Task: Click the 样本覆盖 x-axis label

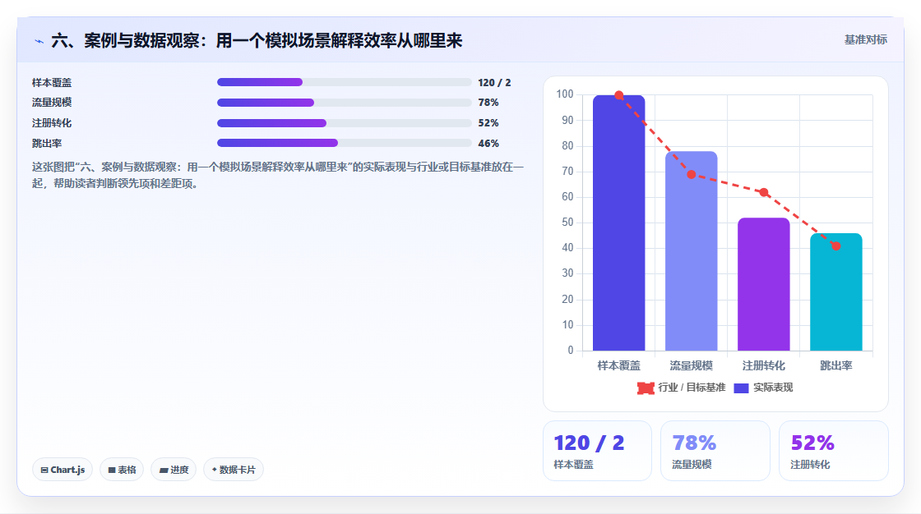Action: 618,365
